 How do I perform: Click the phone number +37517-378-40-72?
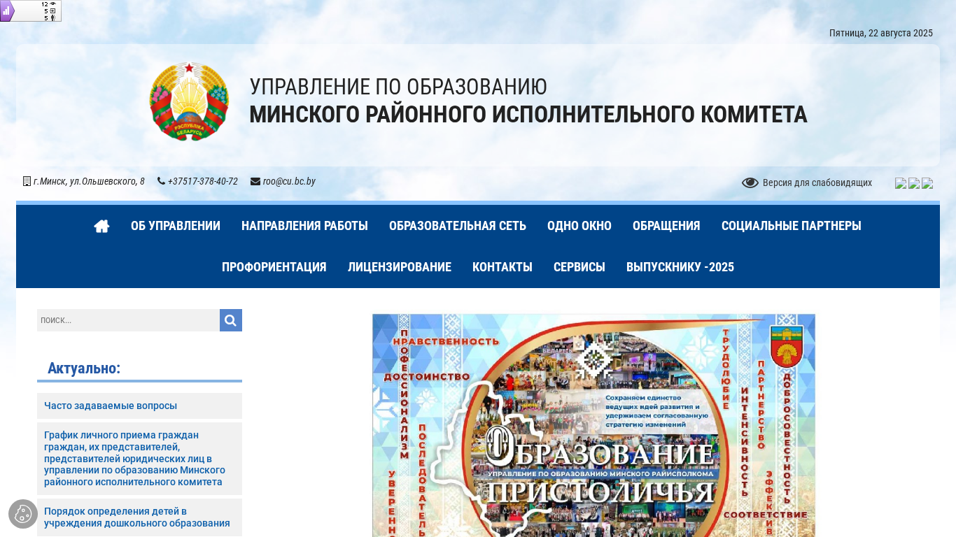pos(203,181)
